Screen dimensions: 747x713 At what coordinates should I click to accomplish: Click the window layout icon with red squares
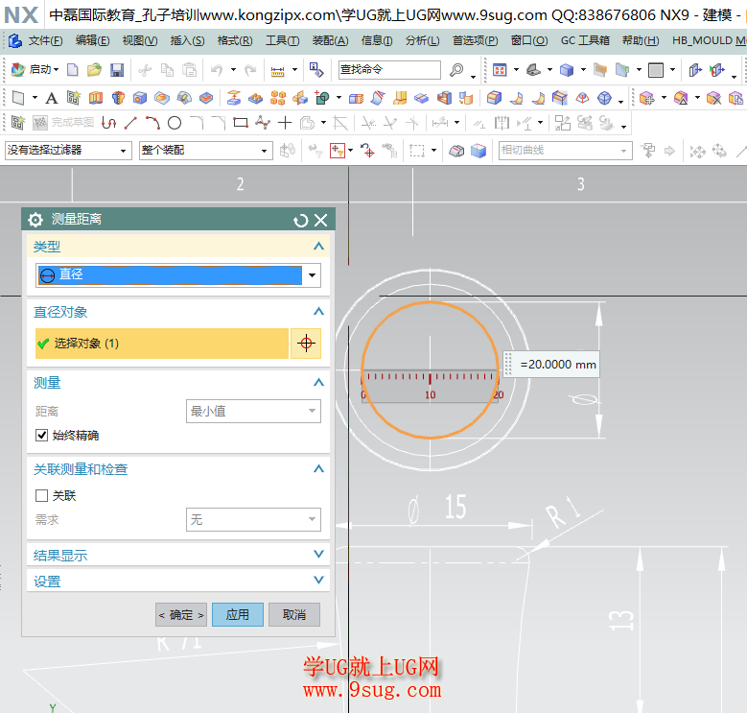[500, 70]
